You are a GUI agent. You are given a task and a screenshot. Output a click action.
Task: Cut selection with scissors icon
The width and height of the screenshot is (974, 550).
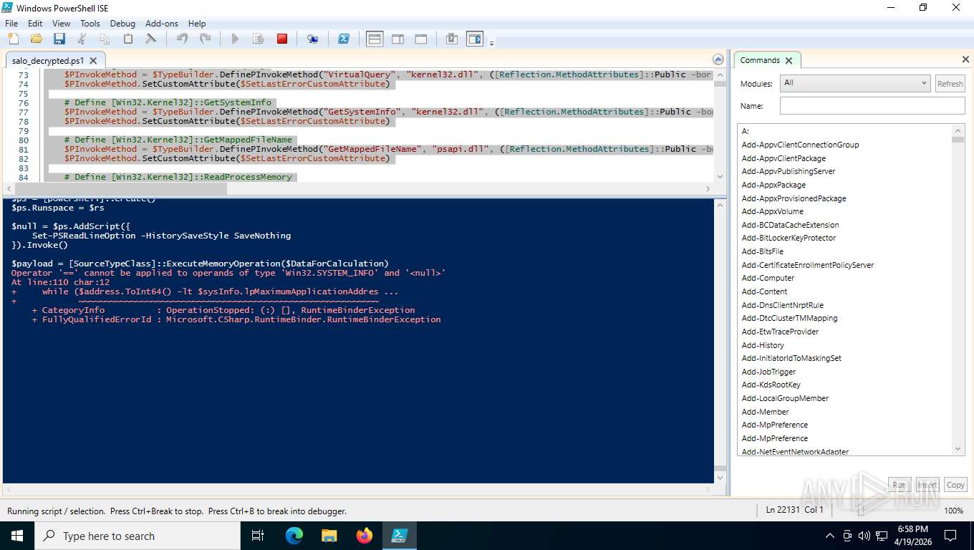pyautogui.click(x=82, y=39)
